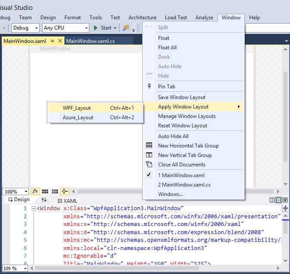The width and height of the screenshot is (290, 274).
Task: Click the Close All Documents icon
Action: (x=149, y=164)
